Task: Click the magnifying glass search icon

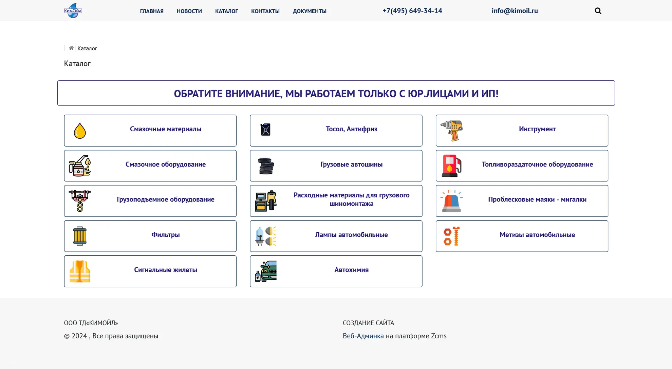Action: coord(598,11)
